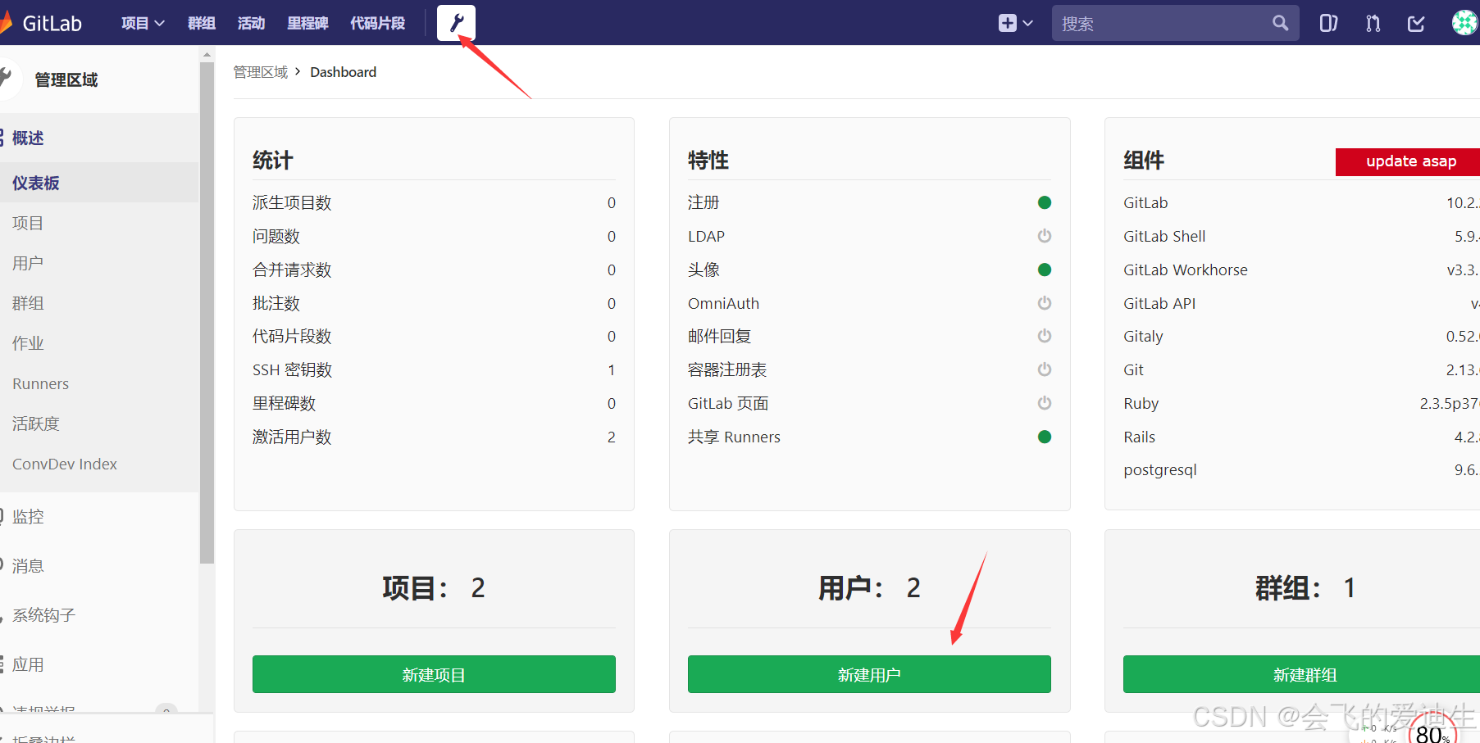
Task: Open the new item plus dropdown
Action: tap(1015, 23)
